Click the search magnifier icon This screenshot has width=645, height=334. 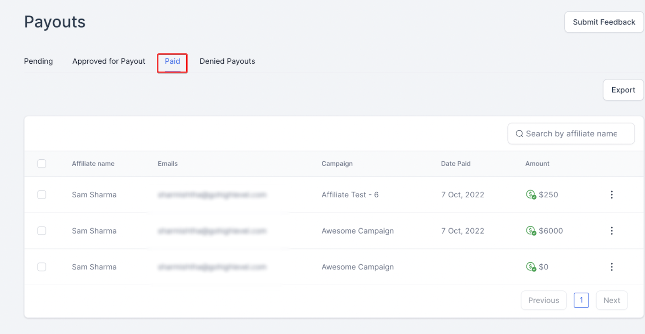click(519, 134)
